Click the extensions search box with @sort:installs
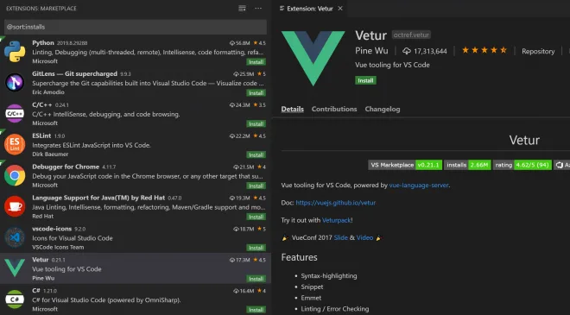Viewport: 570px width, 315px height. (136, 27)
